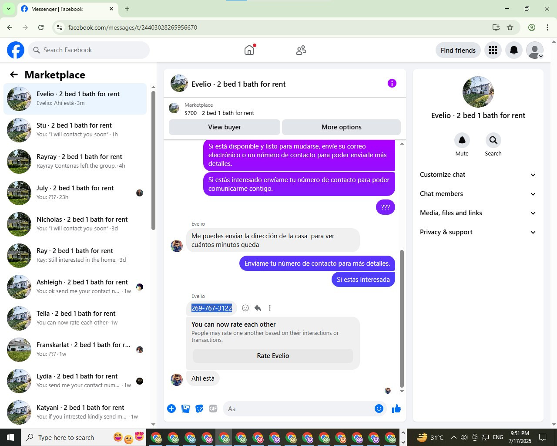The width and height of the screenshot is (557, 446).
Task: Click the chat messages scrollbar thumb
Action: (402, 319)
